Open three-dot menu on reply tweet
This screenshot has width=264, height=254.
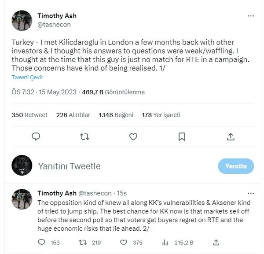click(x=251, y=193)
